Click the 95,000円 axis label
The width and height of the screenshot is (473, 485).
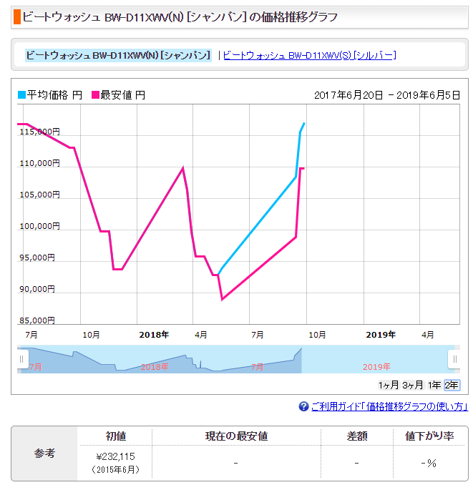coord(37,258)
